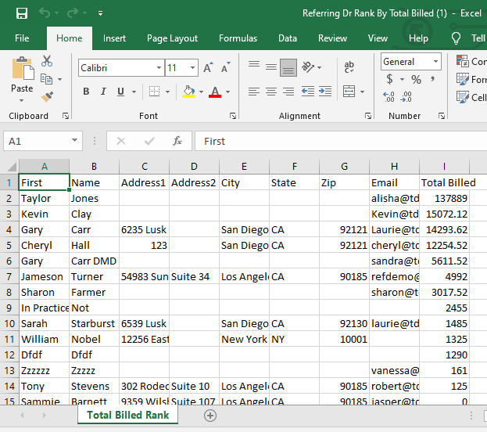This screenshot has width=487, height=432.
Task: Click the Paste button
Action: 22,77
